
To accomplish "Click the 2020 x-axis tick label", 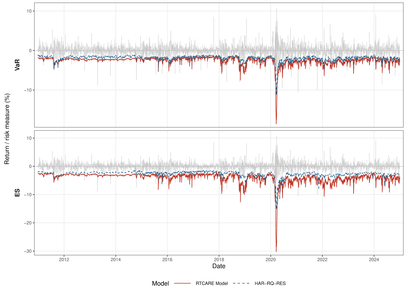I will [x=271, y=260].
